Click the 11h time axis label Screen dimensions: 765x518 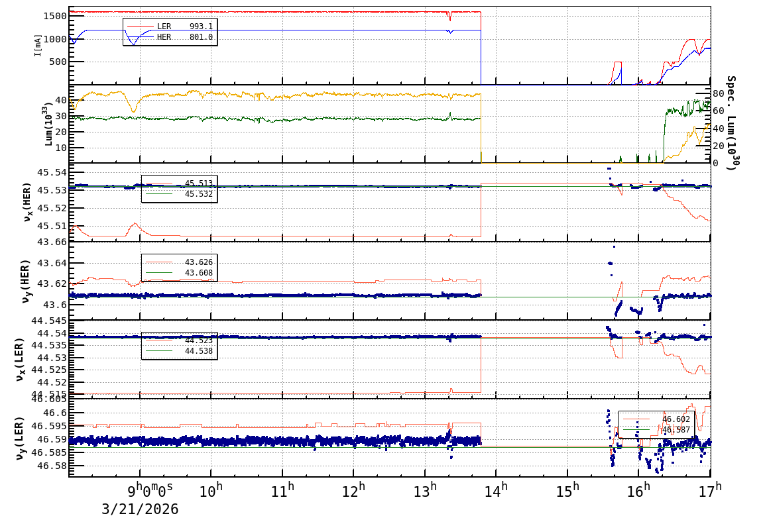[x=282, y=490]
